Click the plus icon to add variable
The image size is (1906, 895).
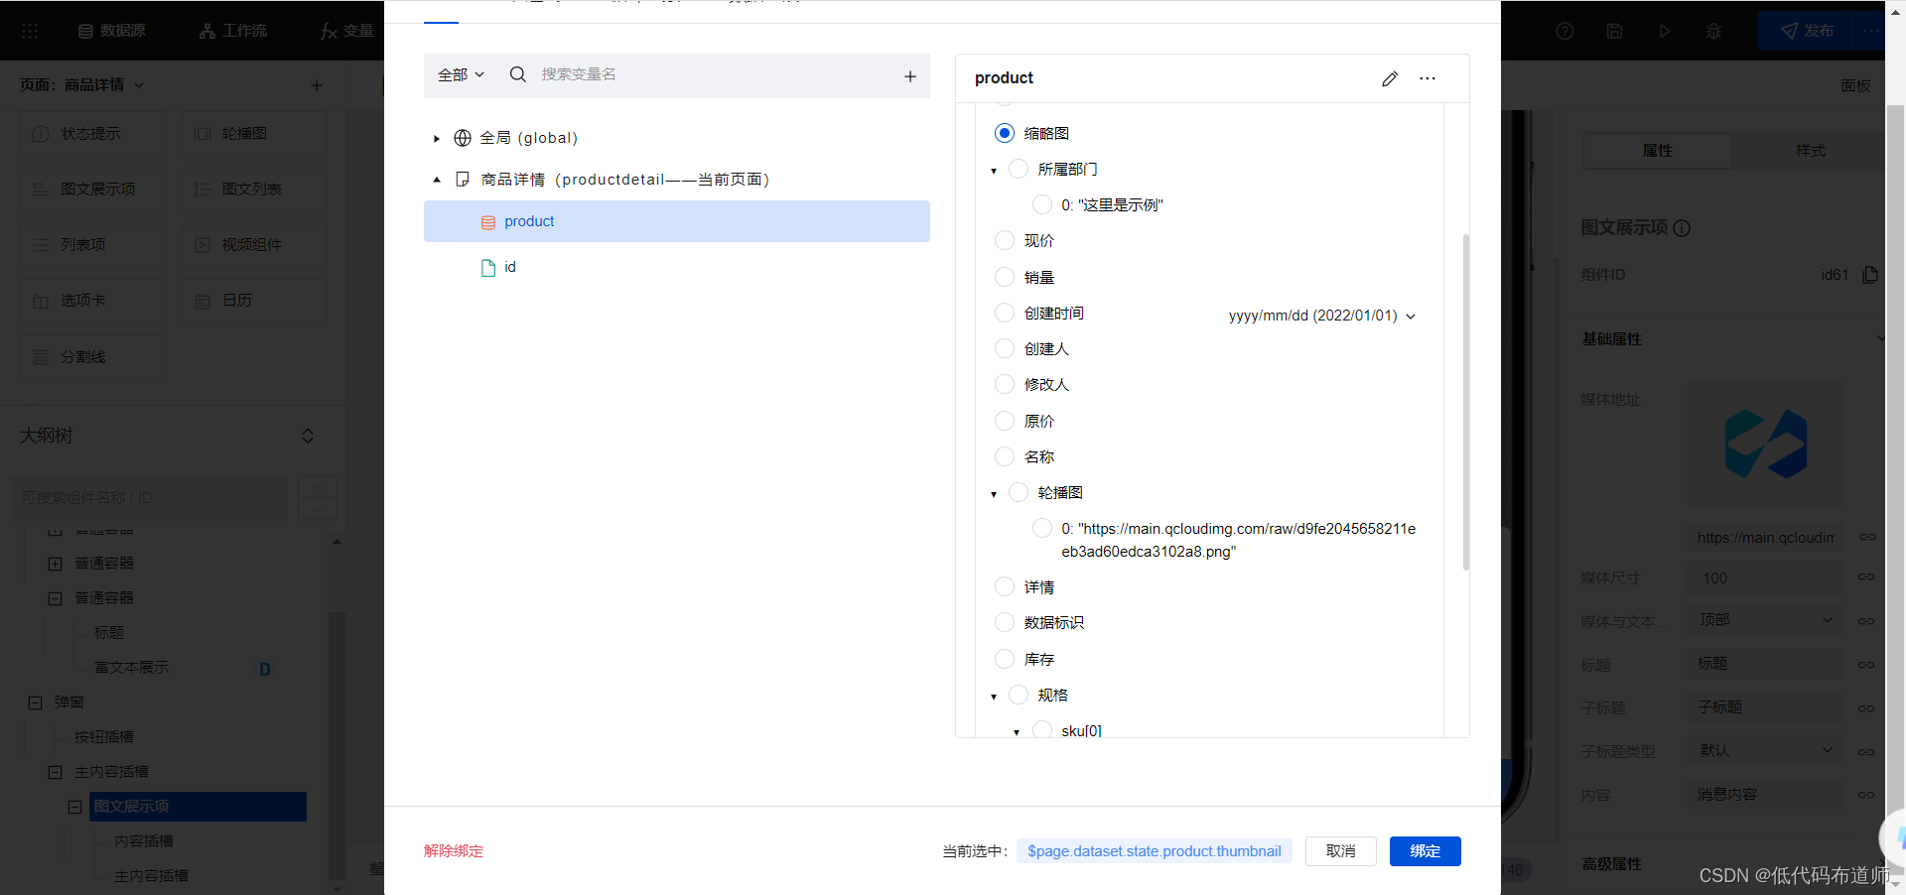(x=910, y=76)
